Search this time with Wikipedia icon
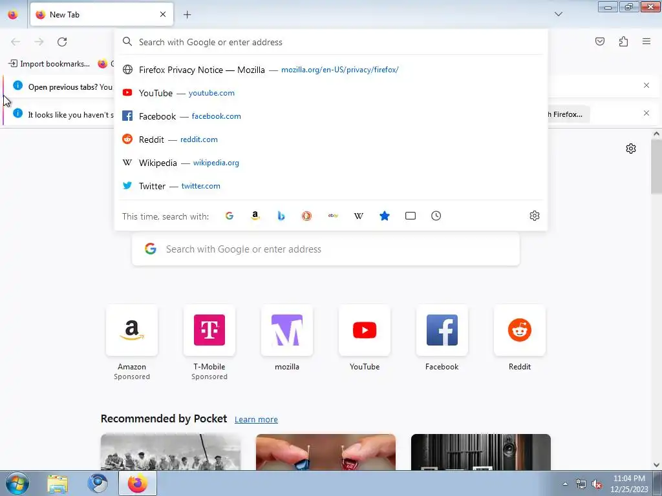The height and width of the screenshot is (496, 662). coord(358,216)
